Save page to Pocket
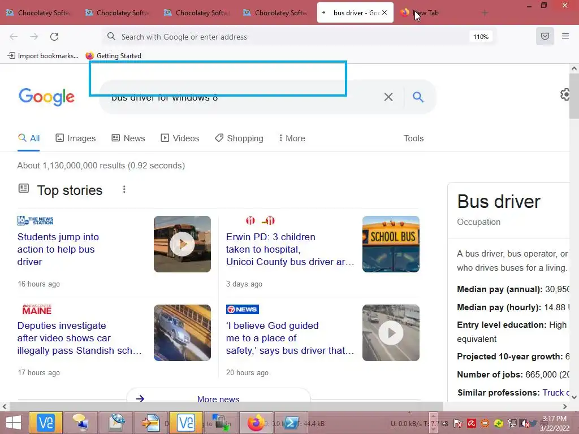The image size is (579, 434). 545,36
